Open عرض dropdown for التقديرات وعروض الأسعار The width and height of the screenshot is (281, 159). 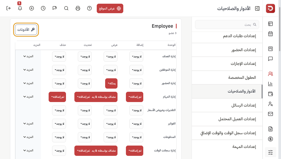(x=111, y=110)
